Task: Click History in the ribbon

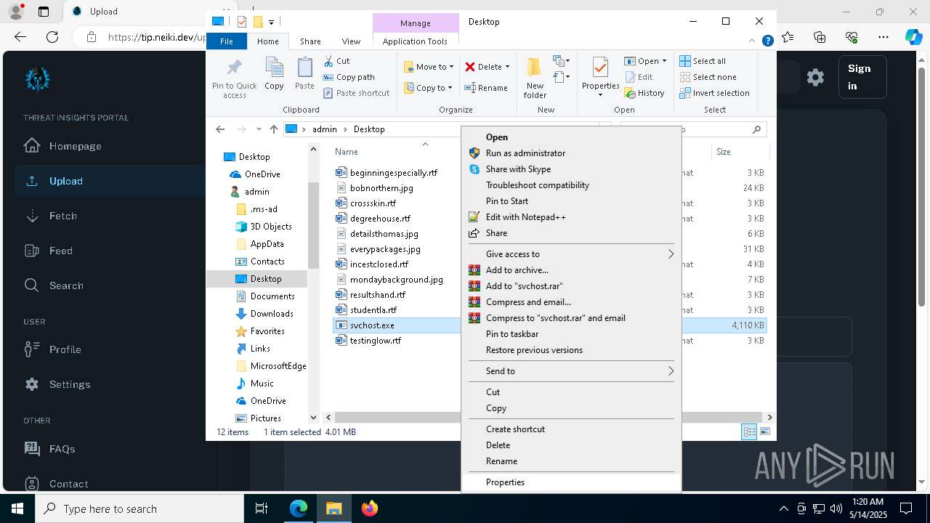Action: 644,93
